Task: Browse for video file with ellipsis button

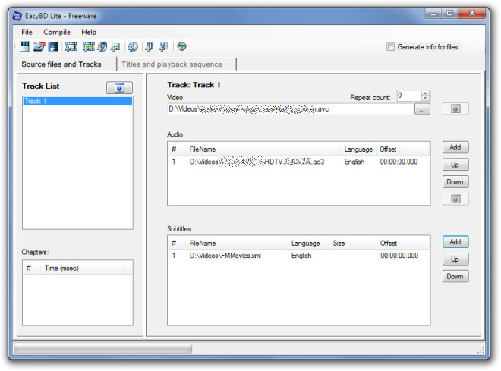Action: click(x=422, y=109)
